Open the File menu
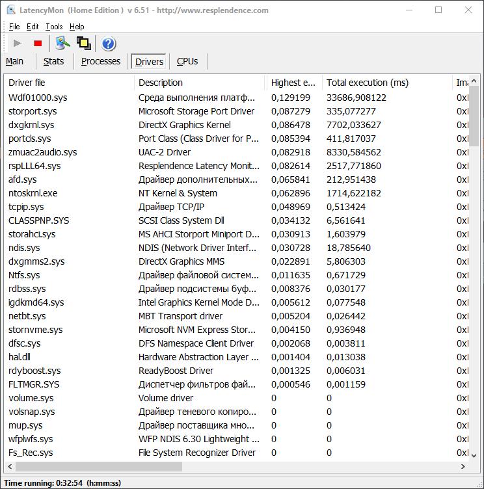 [14, 27]
